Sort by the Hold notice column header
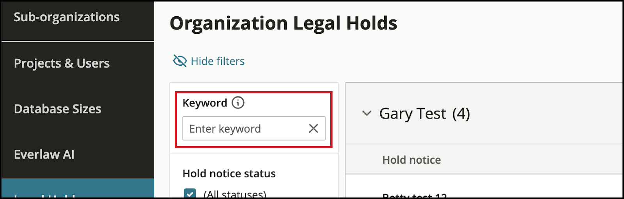This screenshot has width=624, height=199. pos(411,160)
